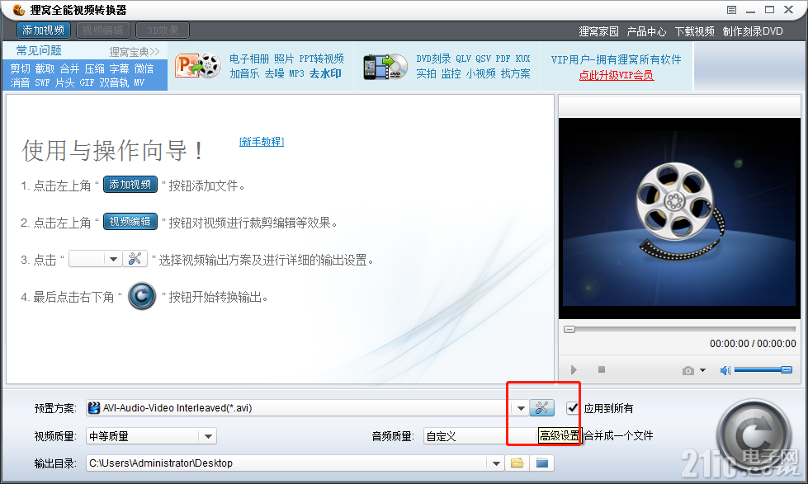Open the 小视频 link
808x484 pixels.
[x=481, y=73]
